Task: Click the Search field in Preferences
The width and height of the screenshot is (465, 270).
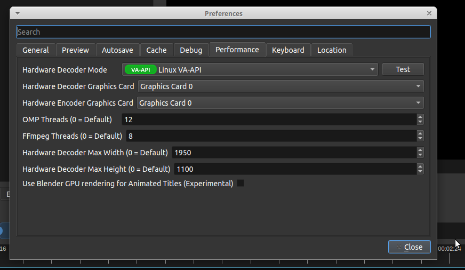Action: click(x=223, y=31)
